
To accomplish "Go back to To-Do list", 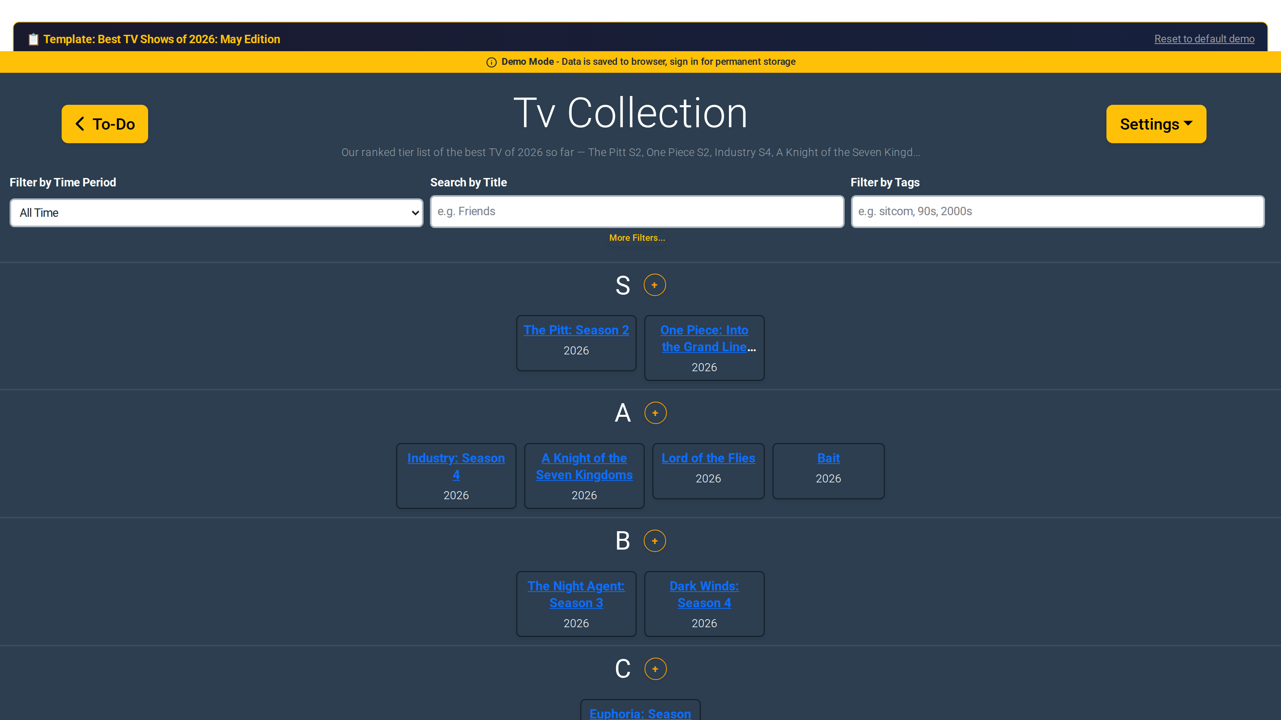I will click(x=104, y=124).
